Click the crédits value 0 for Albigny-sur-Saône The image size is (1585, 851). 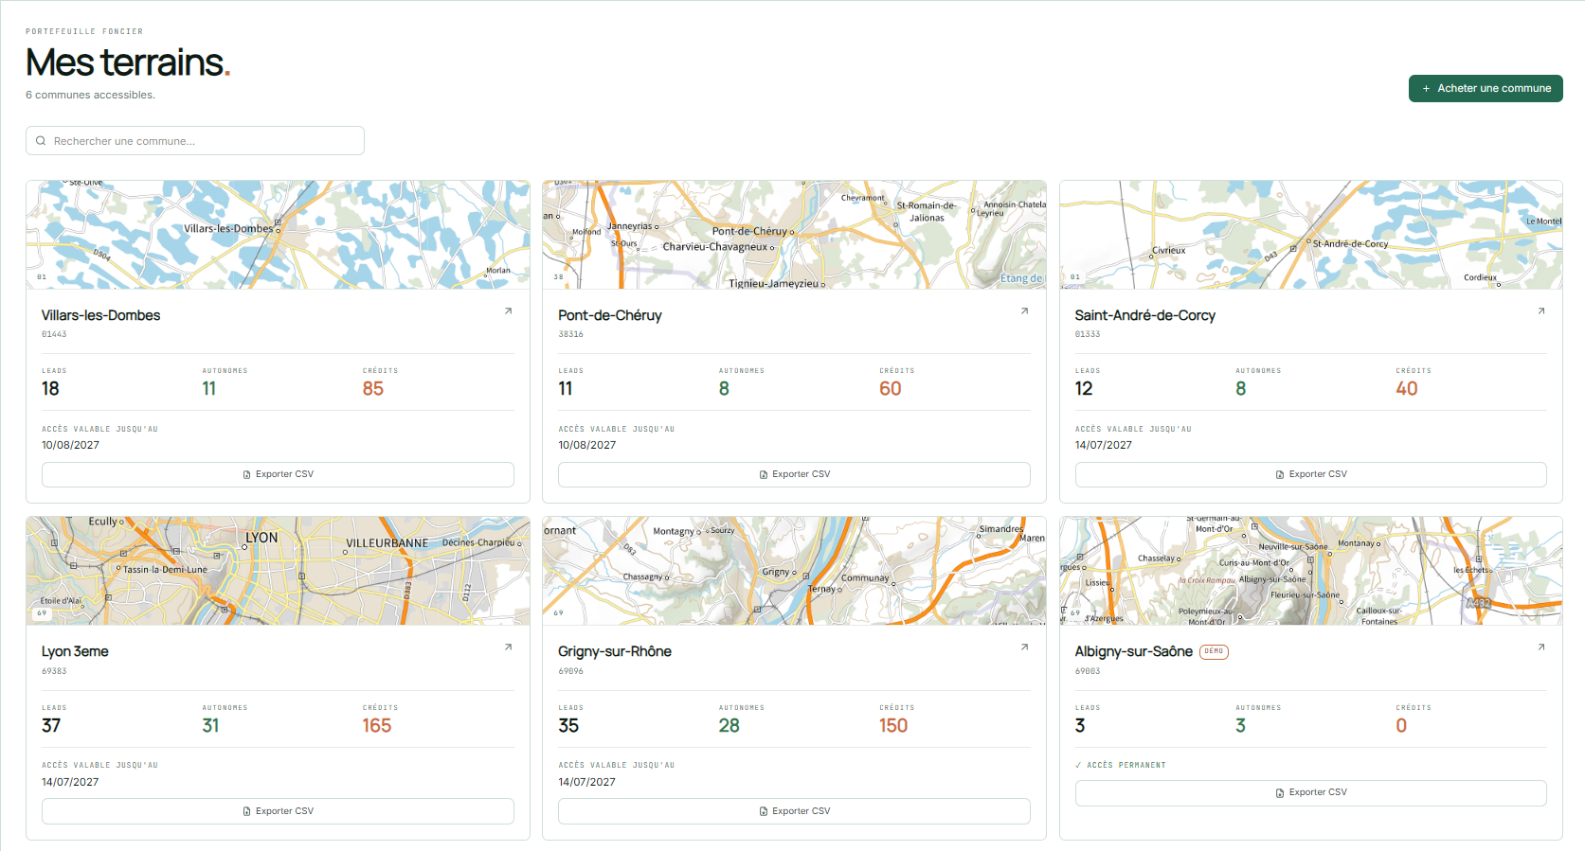(1401, 726)
